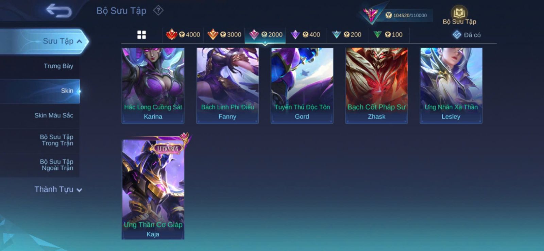Open the Kaja Ưng Thần Cơ Giáp skin

coord(153,189)
